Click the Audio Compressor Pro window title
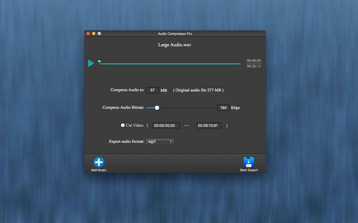 coord(175,33)
